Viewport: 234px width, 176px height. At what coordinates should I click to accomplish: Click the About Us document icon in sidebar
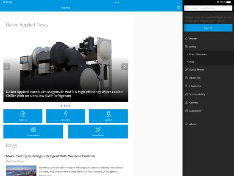[186, 78]
